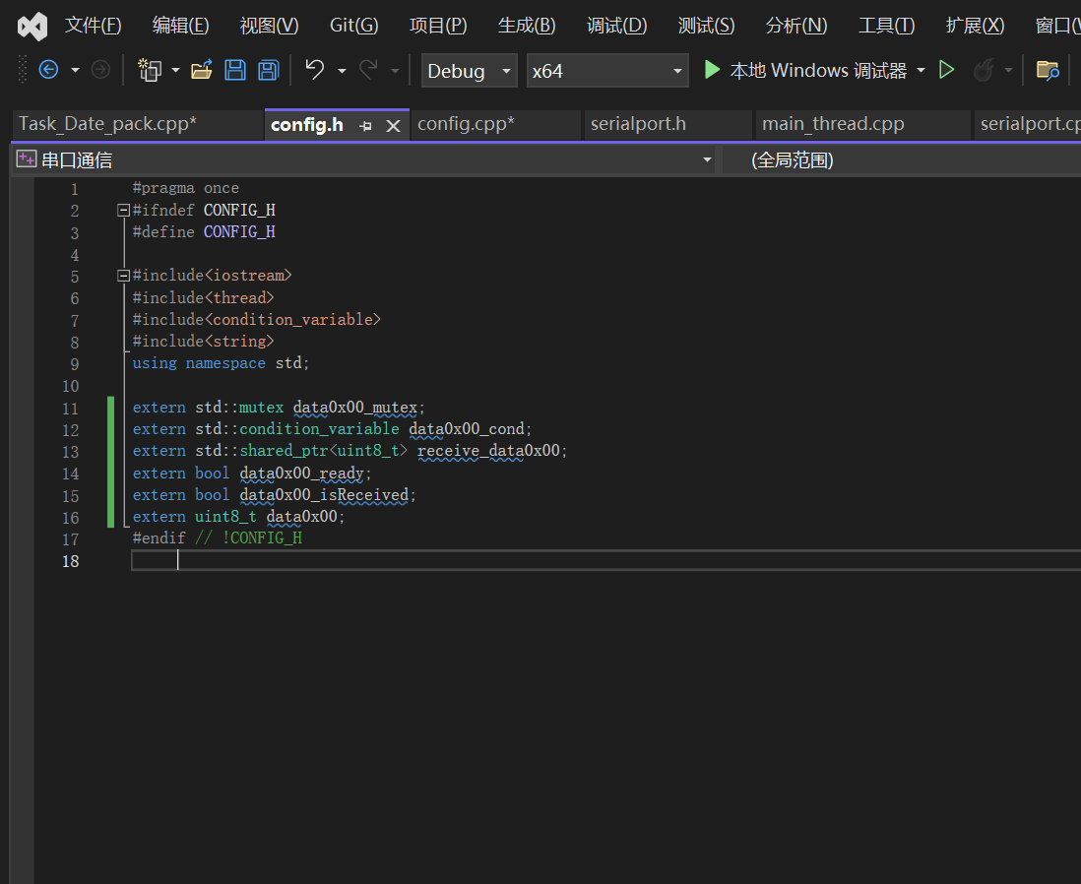Open the 调试(D) menu

pos(617,27)
